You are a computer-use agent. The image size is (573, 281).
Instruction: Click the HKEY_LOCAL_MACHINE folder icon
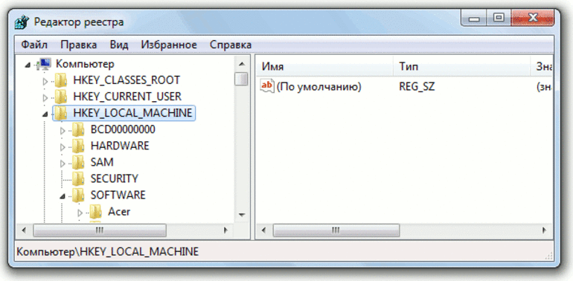click(x=61, y=113)
